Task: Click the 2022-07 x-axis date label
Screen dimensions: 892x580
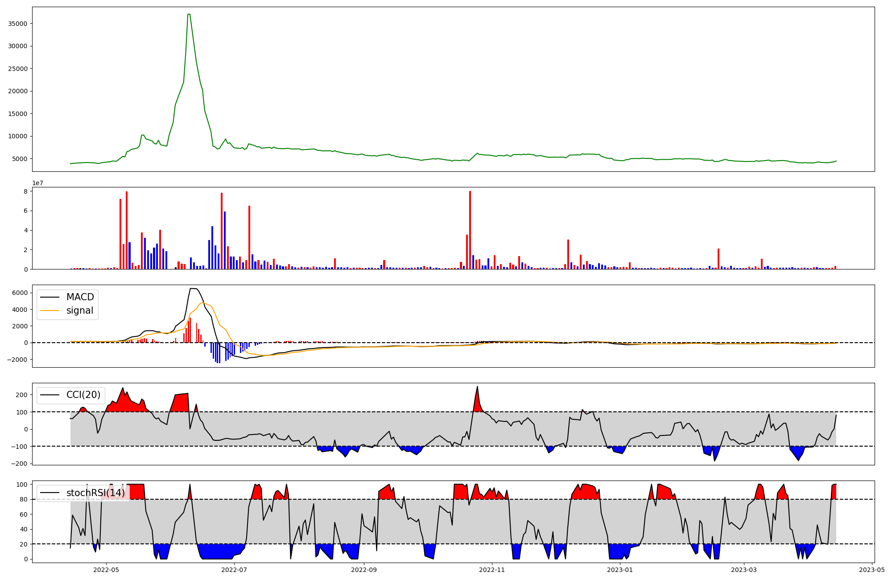Action: 234,570
